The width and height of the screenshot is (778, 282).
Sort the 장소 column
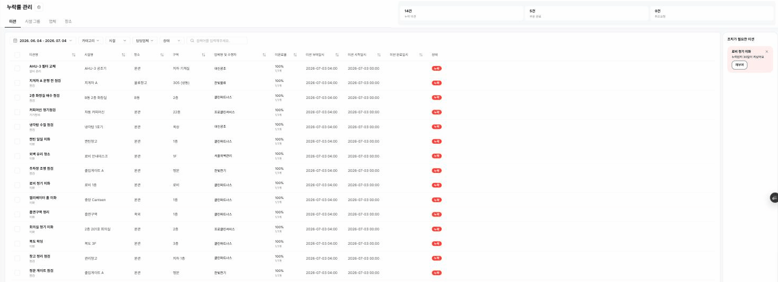pyautogui.click(x=162, y=55)
